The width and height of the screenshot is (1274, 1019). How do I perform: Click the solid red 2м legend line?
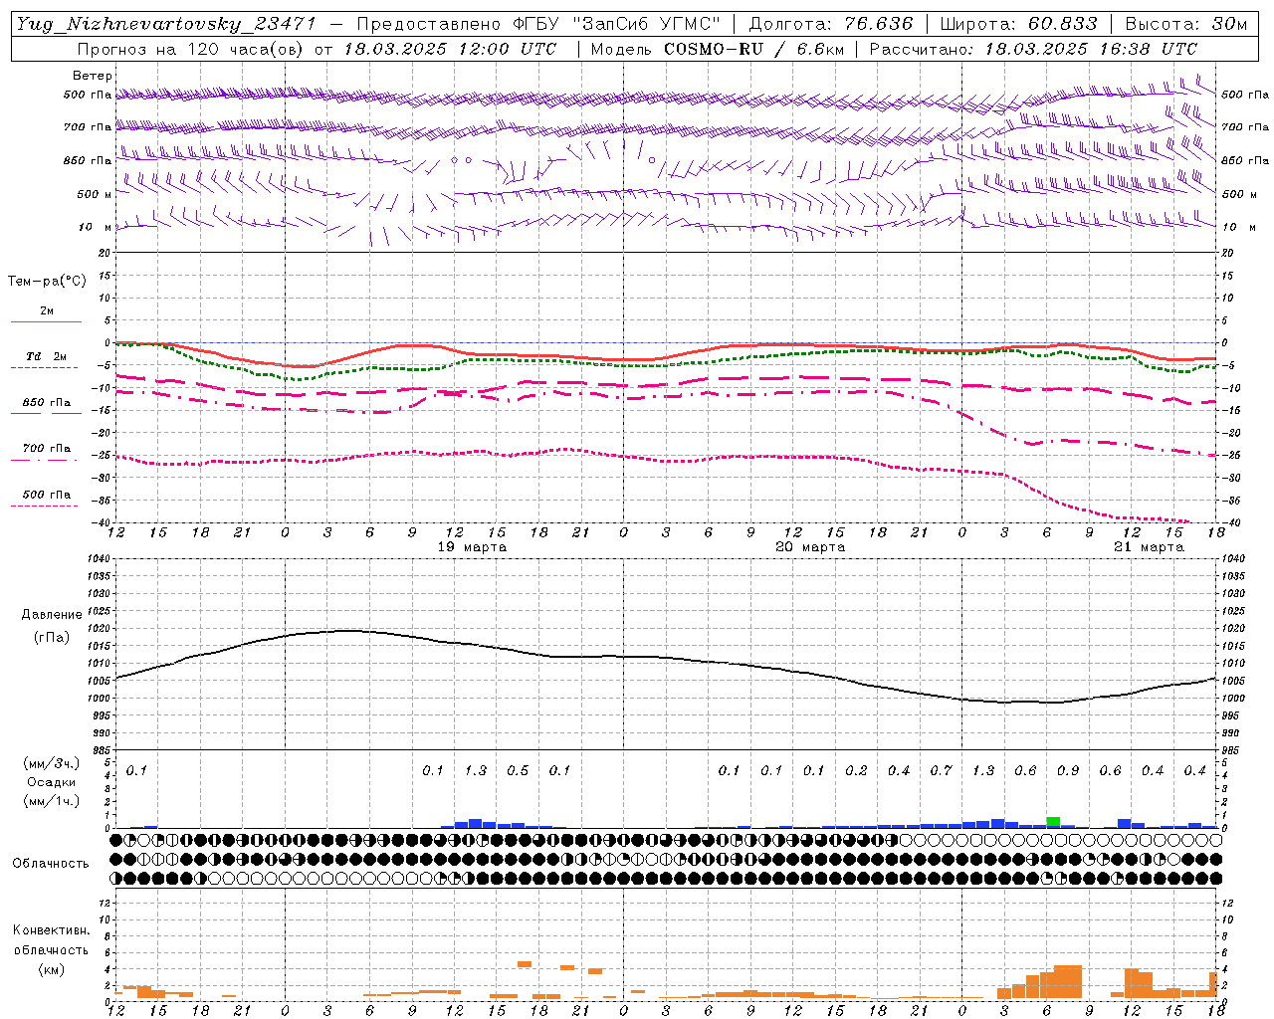46,321
